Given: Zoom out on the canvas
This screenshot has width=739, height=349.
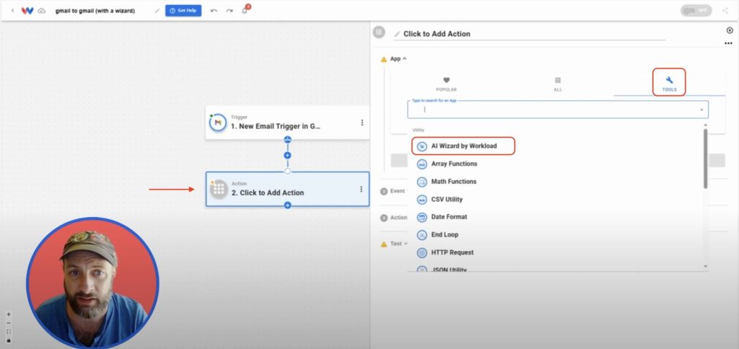Looking at the screenshot, I should (x=9, y=323).
